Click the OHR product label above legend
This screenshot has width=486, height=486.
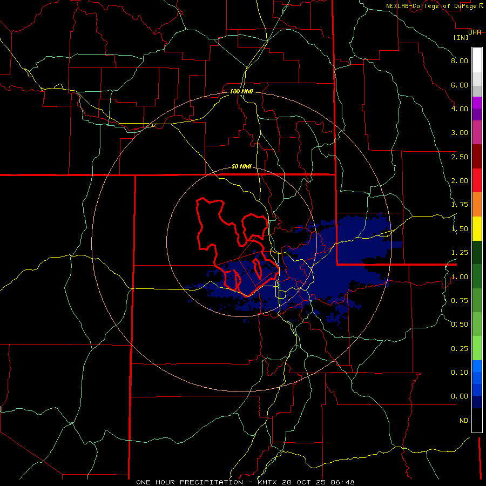475,32
